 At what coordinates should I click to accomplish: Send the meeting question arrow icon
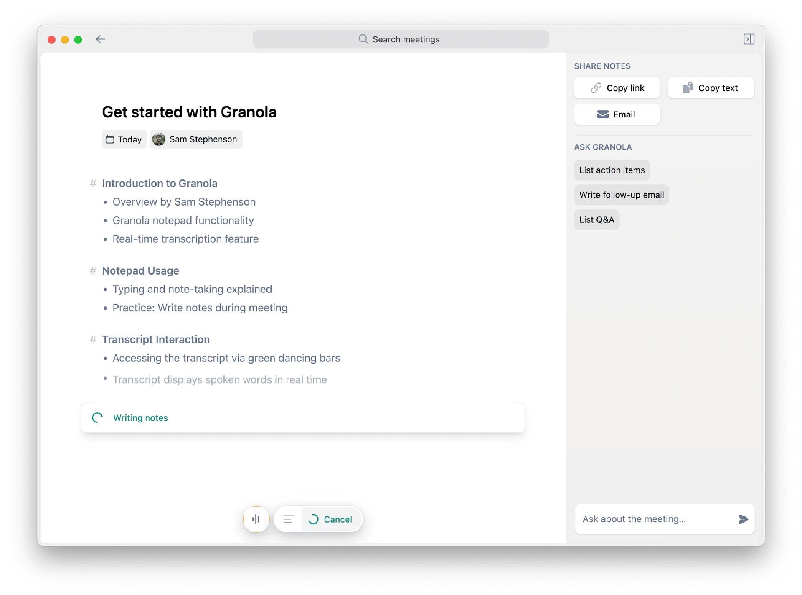(743, 519)
